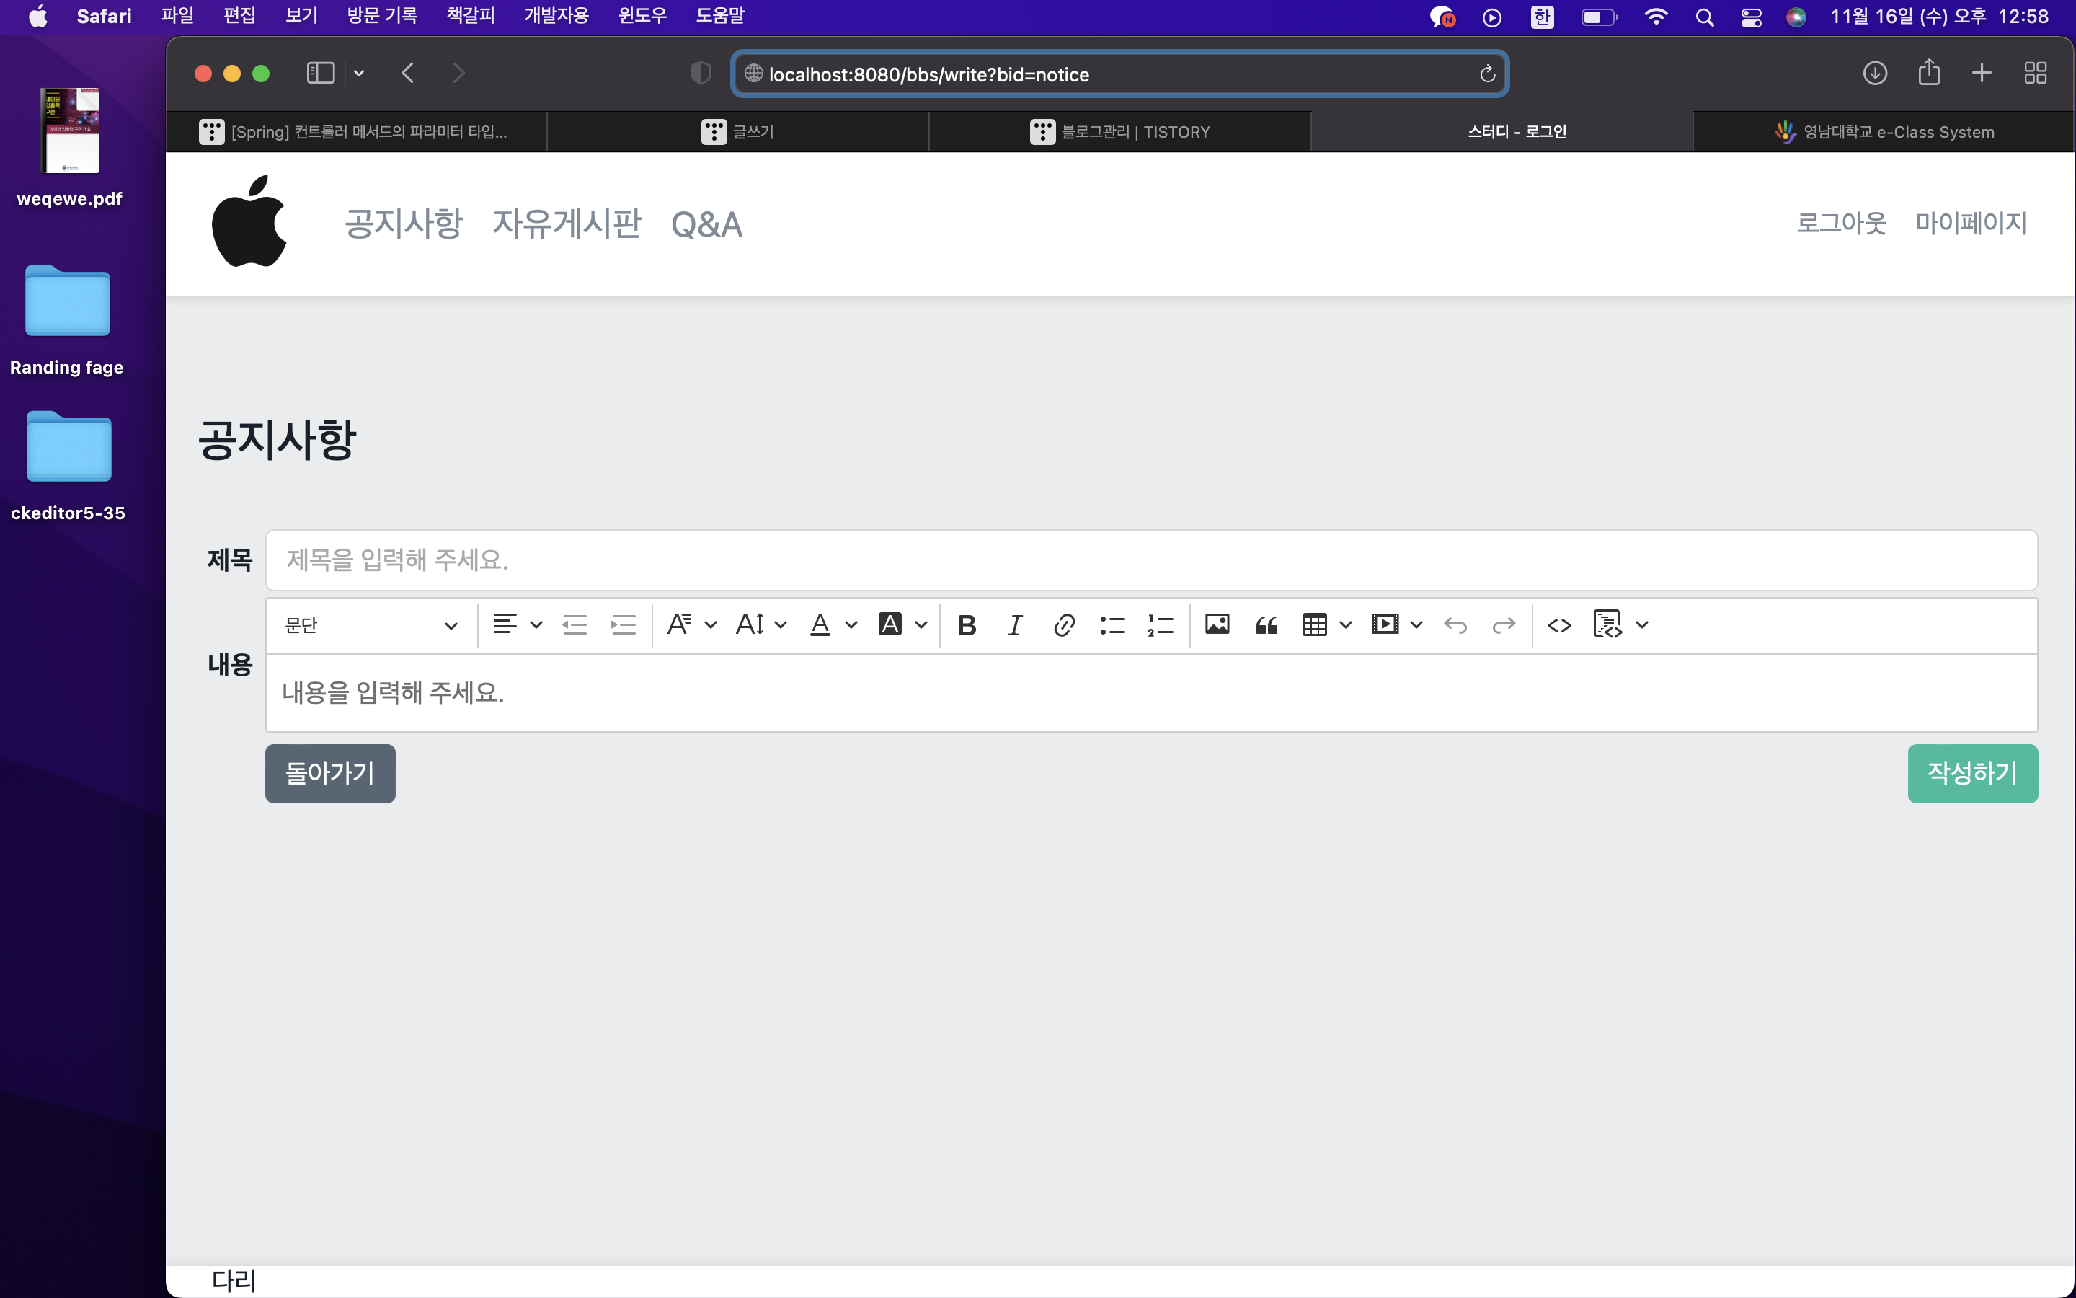Viewport: 2076px width, 1298px height.
Task: Click the 작성하기 submit button
Action: (x=1971, y=772)
